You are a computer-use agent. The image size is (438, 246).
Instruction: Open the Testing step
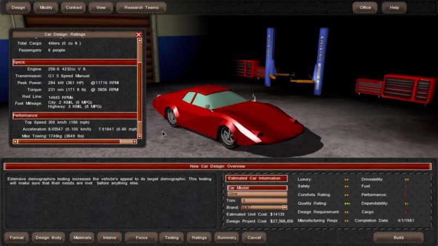(171, 238)
